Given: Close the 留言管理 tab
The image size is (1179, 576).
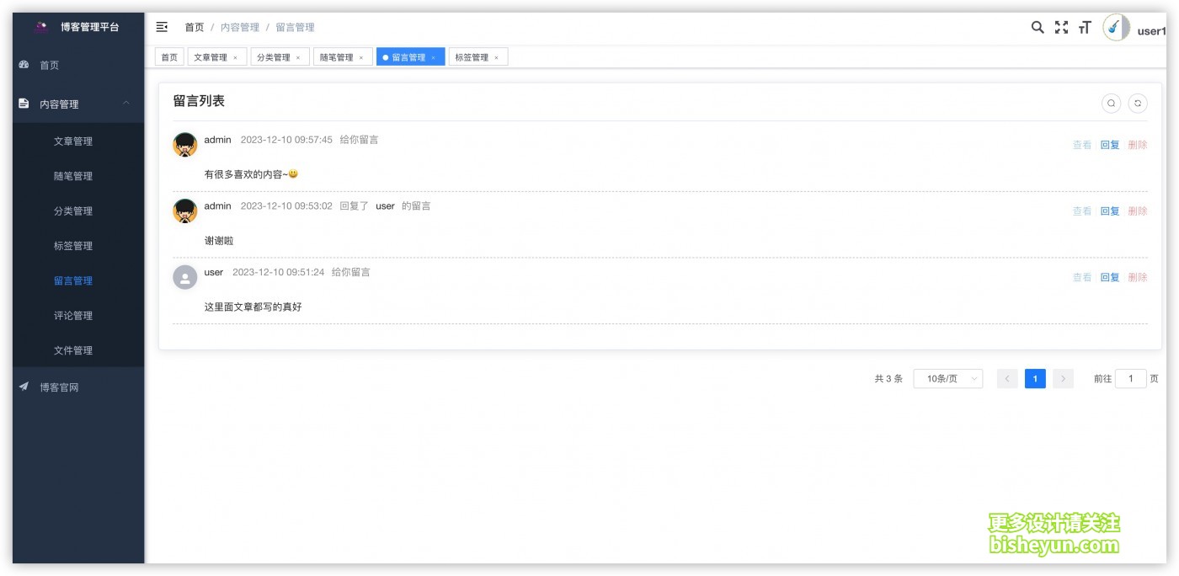Looking at the screenshot, I should pos(434,57).
